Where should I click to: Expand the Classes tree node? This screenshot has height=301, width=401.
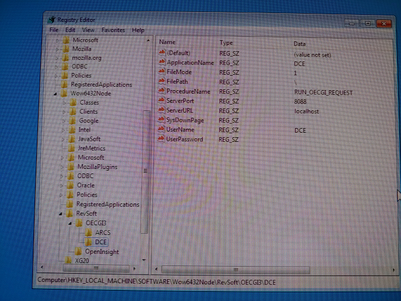64,103
